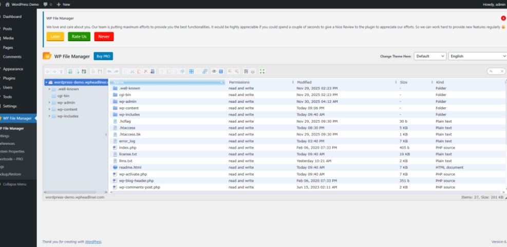Toggle file preview with the eye icon
This screenshot has height=247, width=507.
(x=214, y=71)
